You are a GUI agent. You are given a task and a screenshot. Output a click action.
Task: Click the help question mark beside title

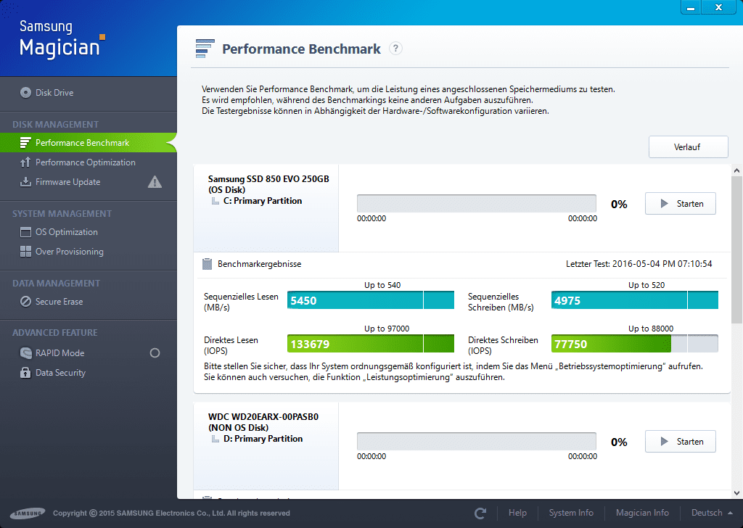[395, 49]
